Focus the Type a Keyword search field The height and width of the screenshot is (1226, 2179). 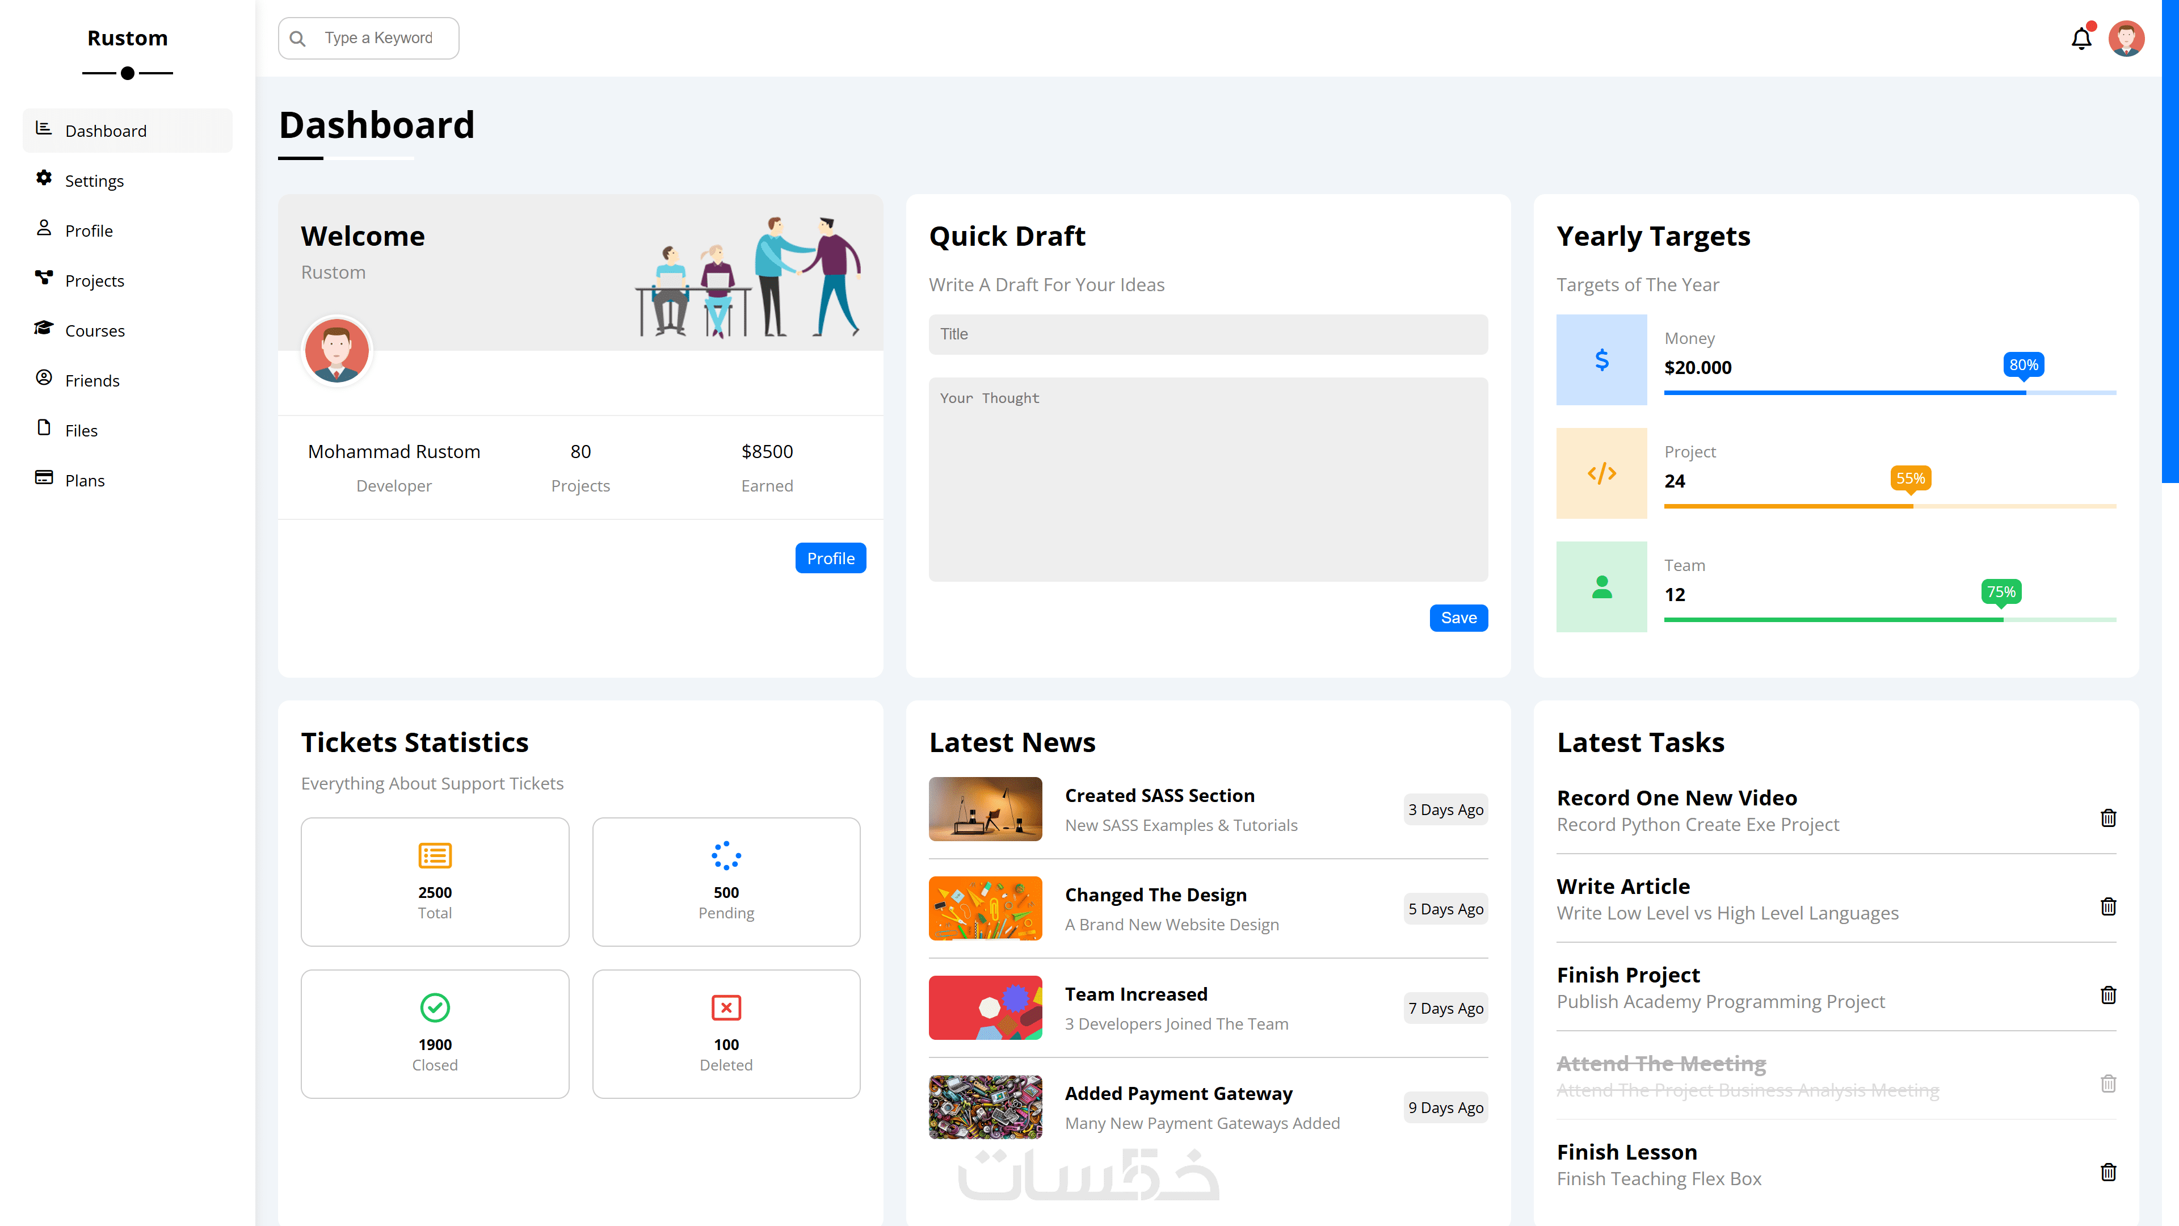coord(379,38)
